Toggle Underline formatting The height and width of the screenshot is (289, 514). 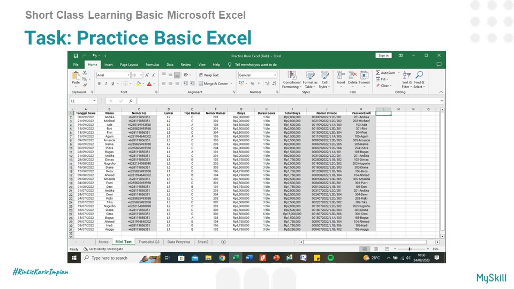coord(112,83)
